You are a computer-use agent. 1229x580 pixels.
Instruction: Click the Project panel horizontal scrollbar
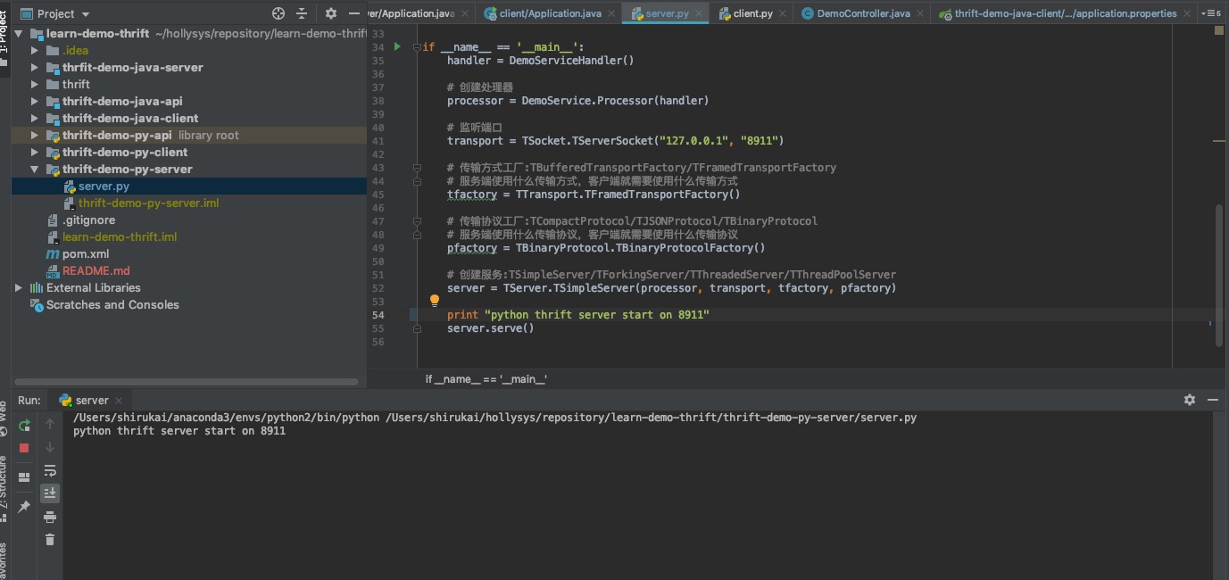[x=187, y=382]
